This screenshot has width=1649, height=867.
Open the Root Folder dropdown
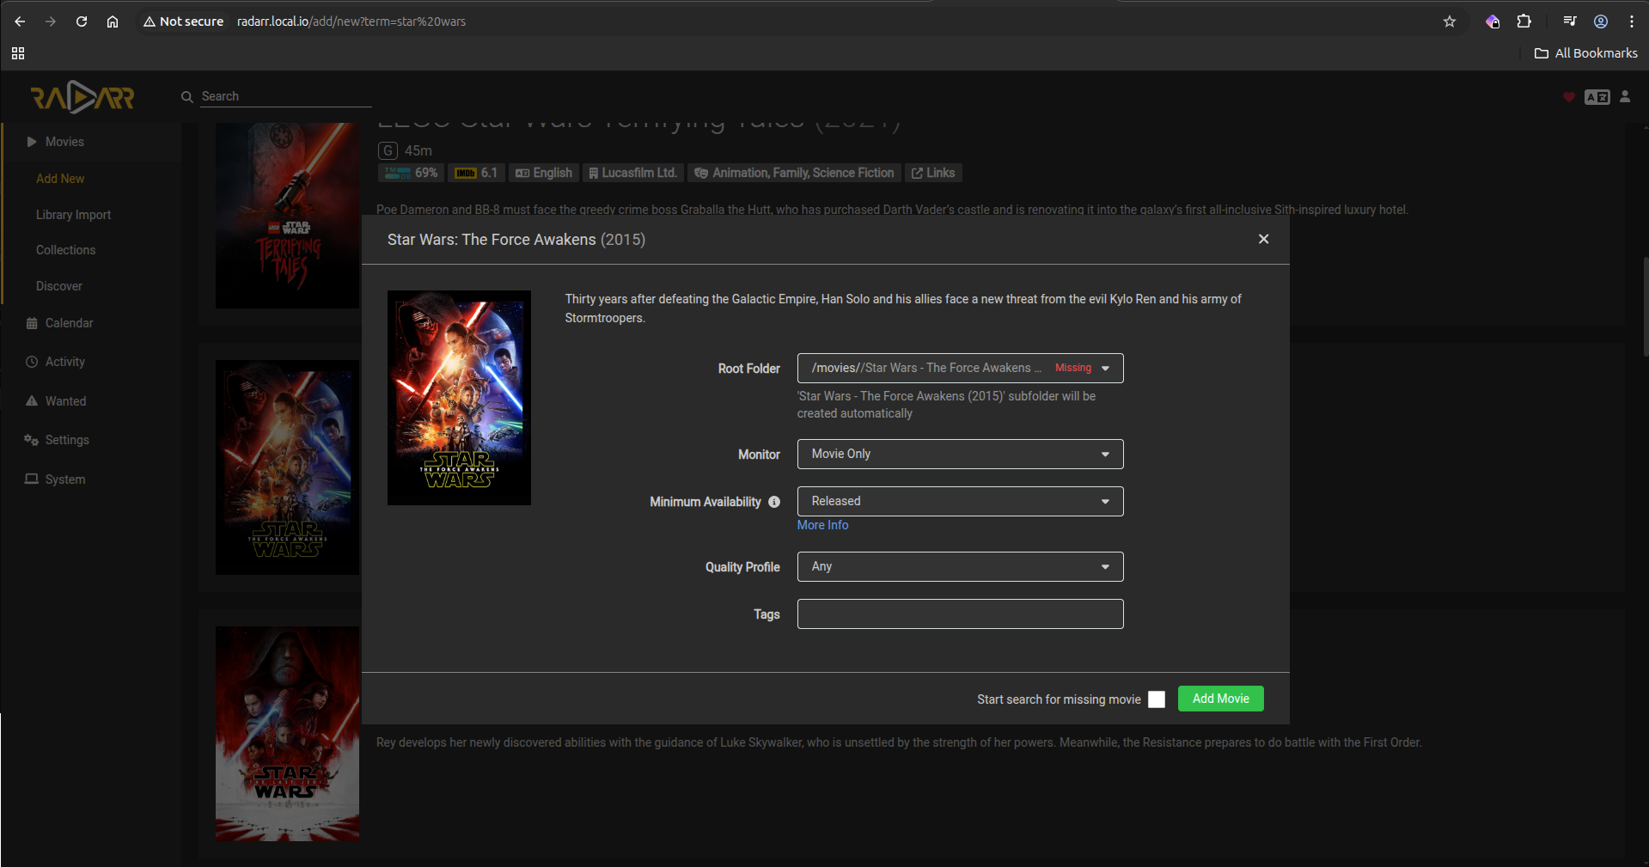960,368
